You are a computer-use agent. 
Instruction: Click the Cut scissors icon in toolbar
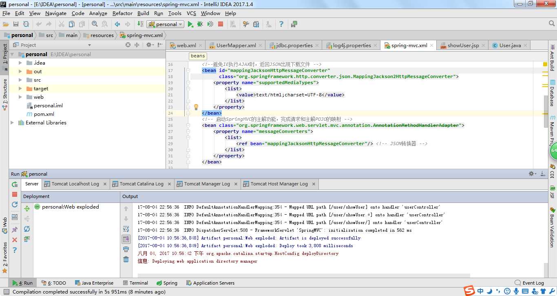62,24
